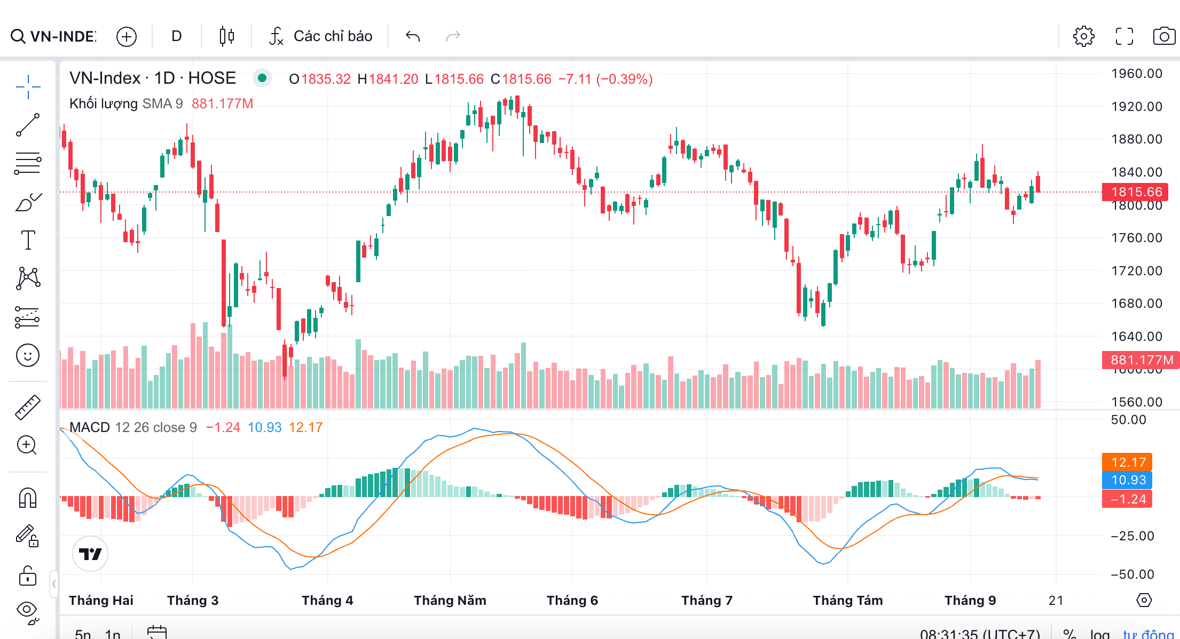Select the crosshair cursor tool
The image size is (1180, 639).
pyautogui.click(x=28, y=86)
